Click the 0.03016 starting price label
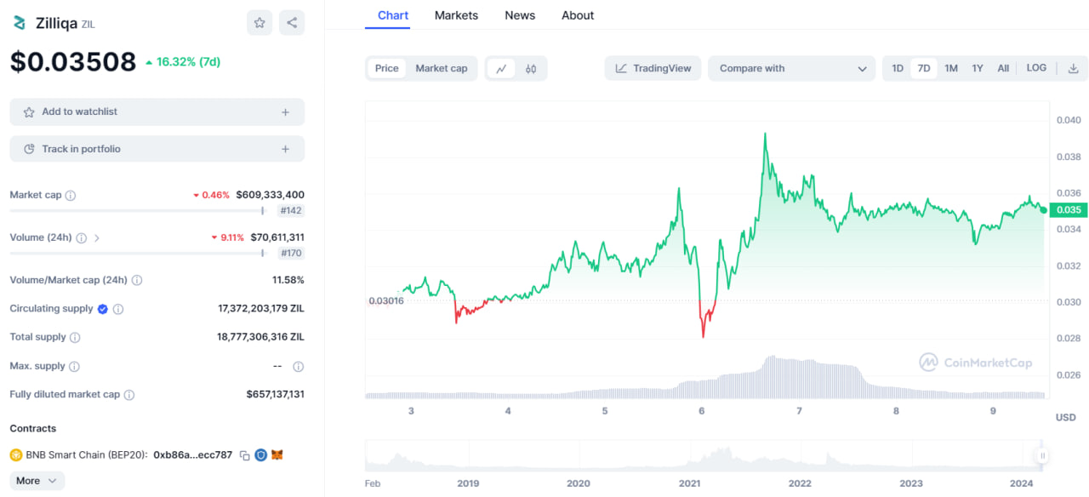The width and height of the screenshot is (1089, 497). [386, 301]
